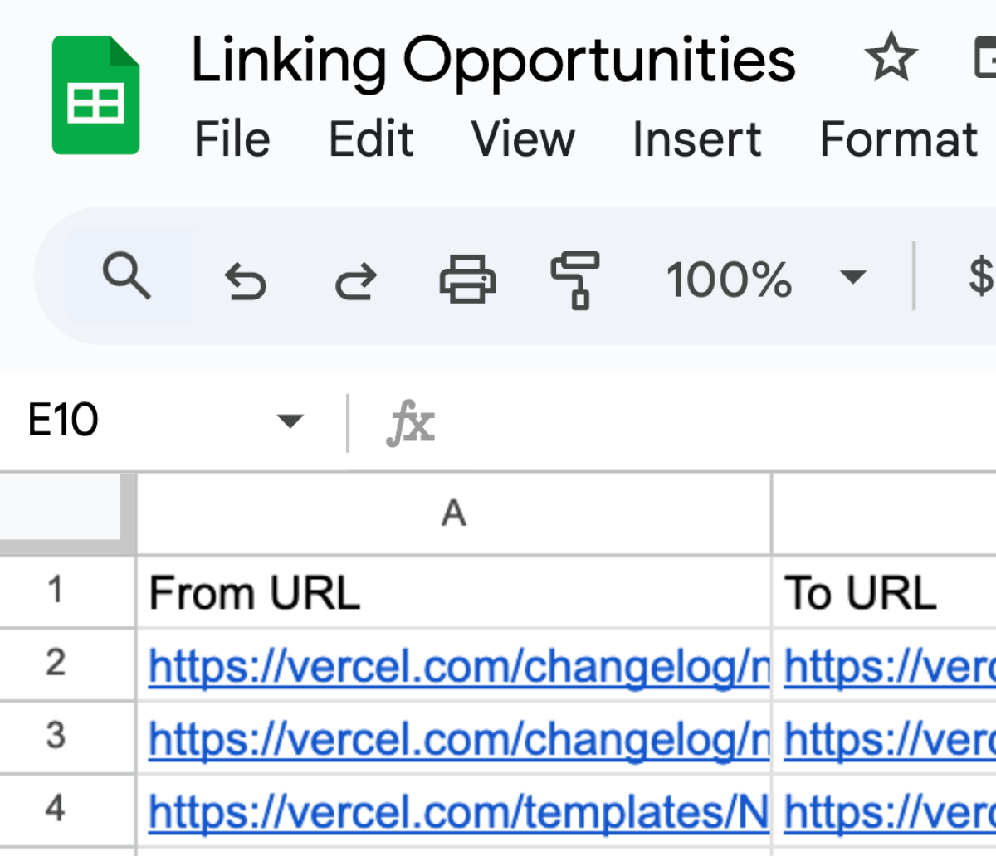996x856 pixels.
Task: Print the spreadsheet via printer icon
Action: [467, 278]
